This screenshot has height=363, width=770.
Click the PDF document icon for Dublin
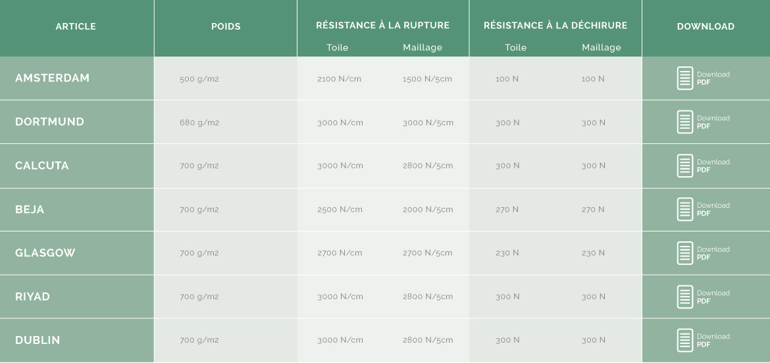click(685, 341)
